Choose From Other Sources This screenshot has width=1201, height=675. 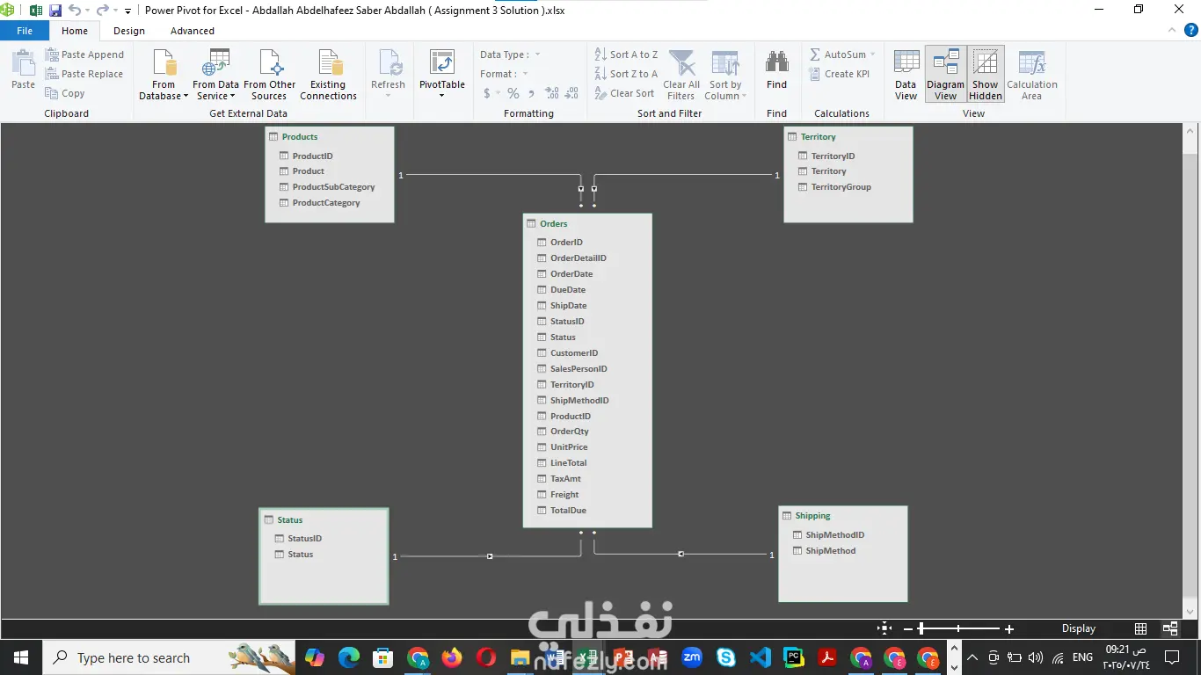click(269, 75)
